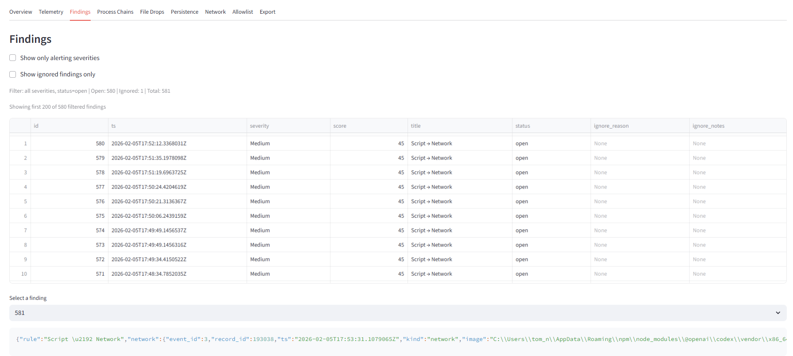The width and height of the screenshot is (793, 356).
Task: Click the ts column header
Action: click(x=114, y=126)
